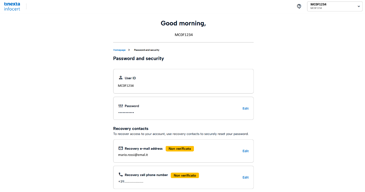The image size is (365, 192).
Task: Click the breadcrumb arrow separator
Action: pyautogui.click(x=129, y=50)
